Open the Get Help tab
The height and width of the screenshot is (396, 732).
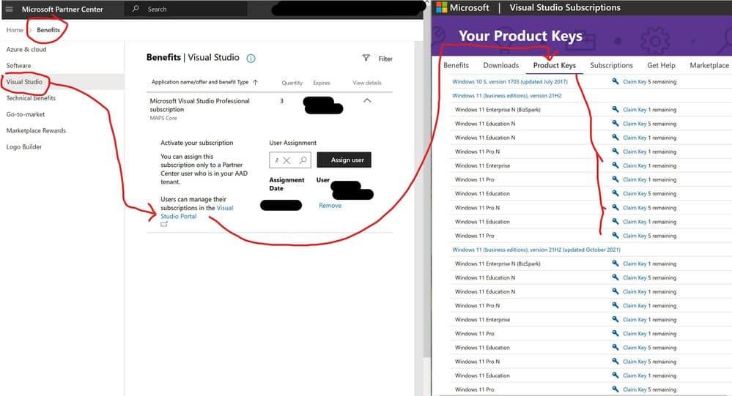pyautogui.click(x=661, y=65)
